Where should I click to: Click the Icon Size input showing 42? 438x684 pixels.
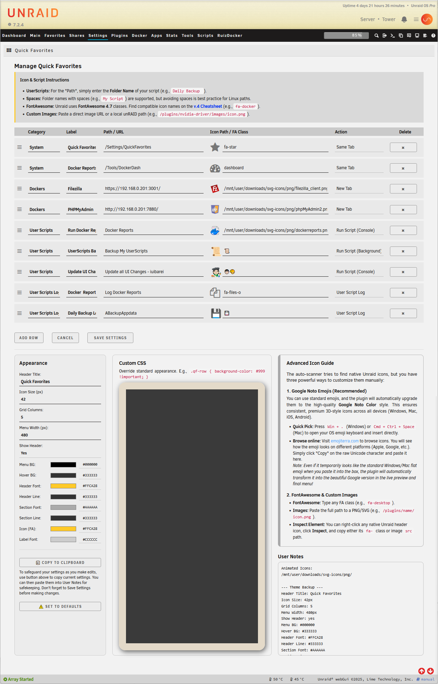pos(60,400)
